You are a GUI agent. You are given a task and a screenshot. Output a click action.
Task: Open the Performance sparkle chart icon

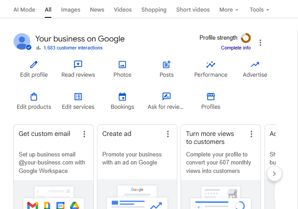pos(210,65)
